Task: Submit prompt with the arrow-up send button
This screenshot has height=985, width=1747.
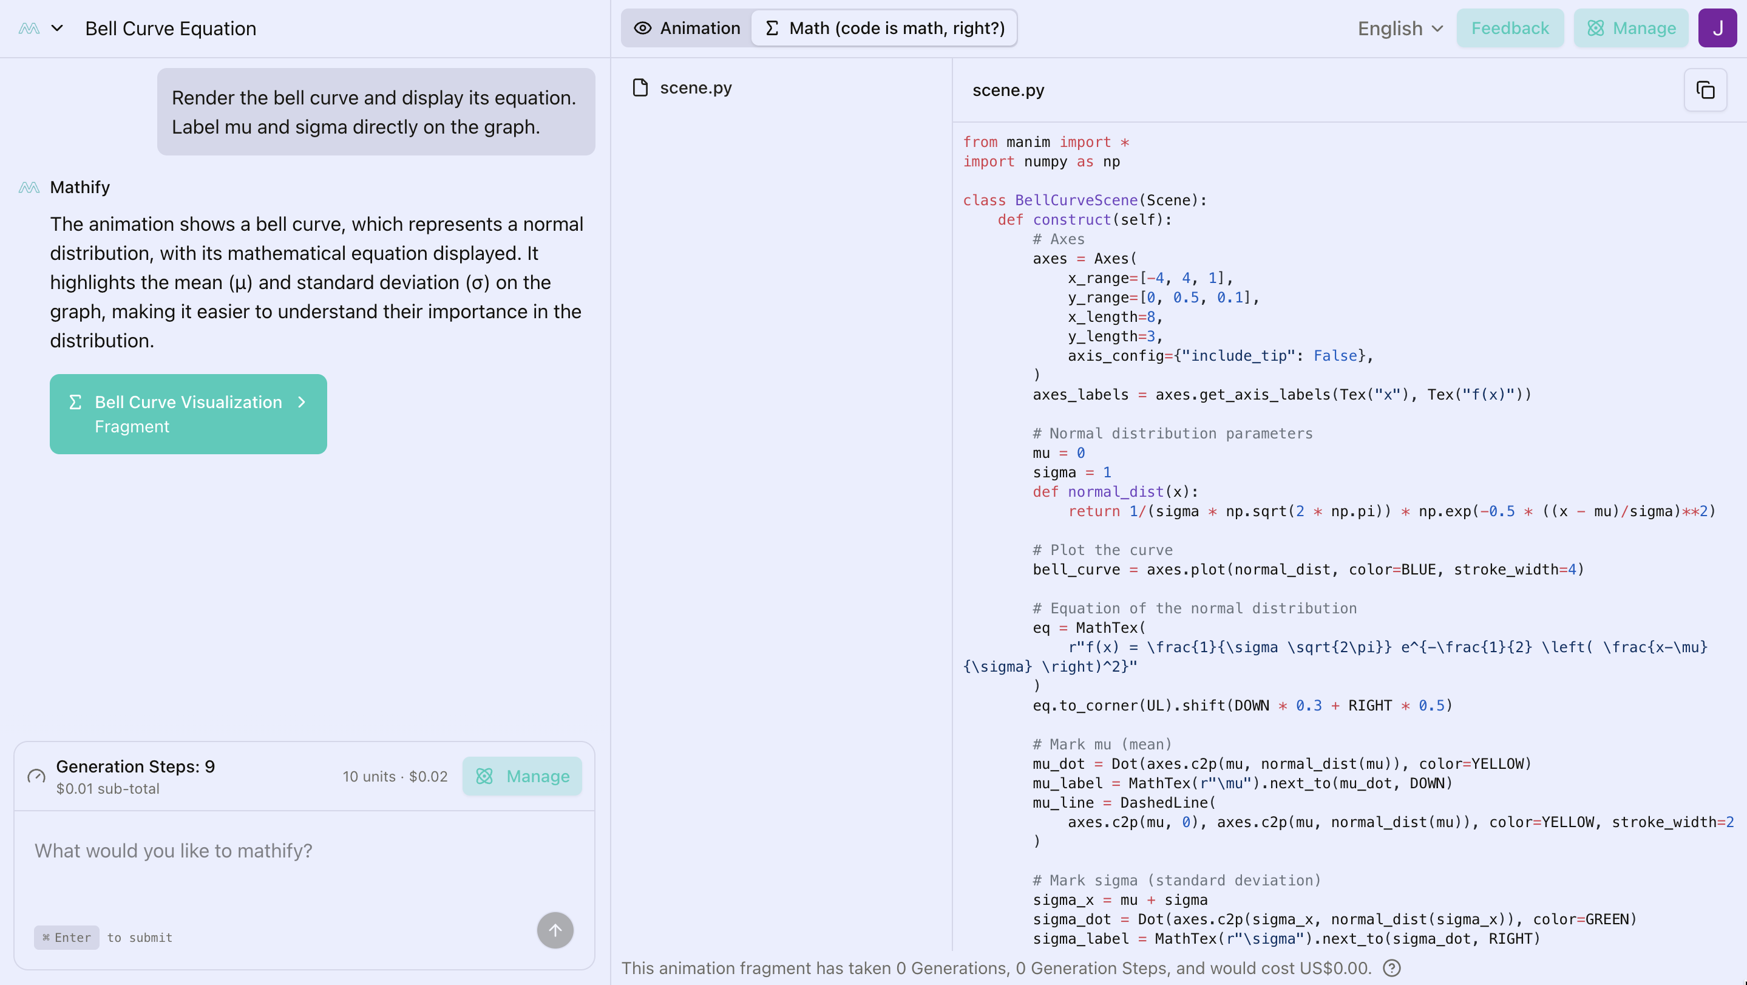Action: pyautogui.click(x=555, y=930)
